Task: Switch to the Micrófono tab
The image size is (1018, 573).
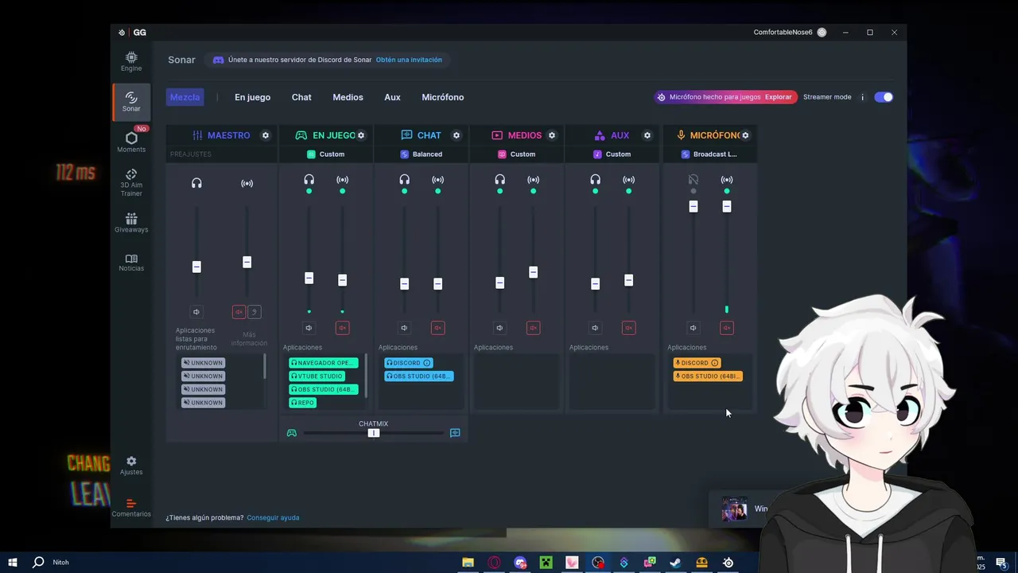Action: [x=443, y=97]
